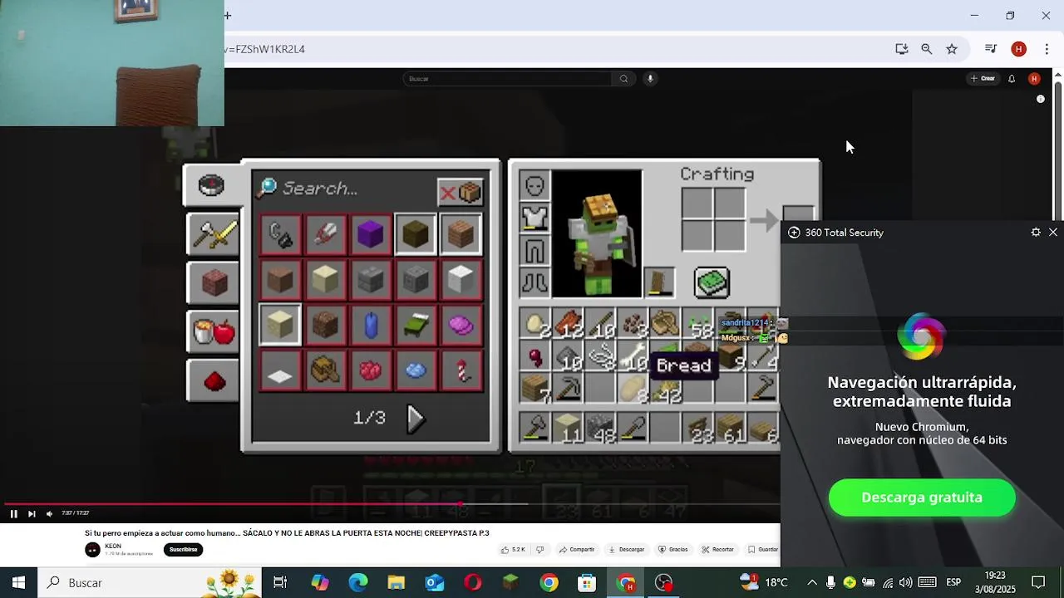The width and height of the screenshot is (1064, 598).
Task: Open Opera from the taskbar
Action: click(472, 583)
